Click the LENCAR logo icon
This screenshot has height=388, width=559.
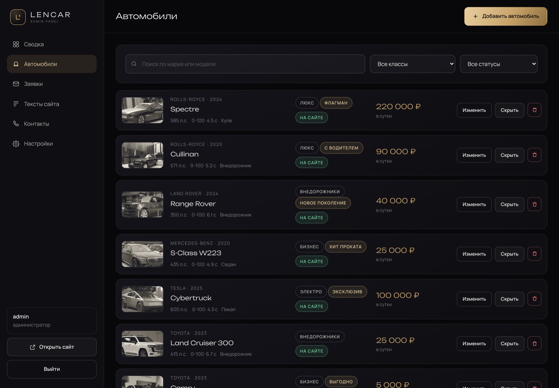[18, 17]
